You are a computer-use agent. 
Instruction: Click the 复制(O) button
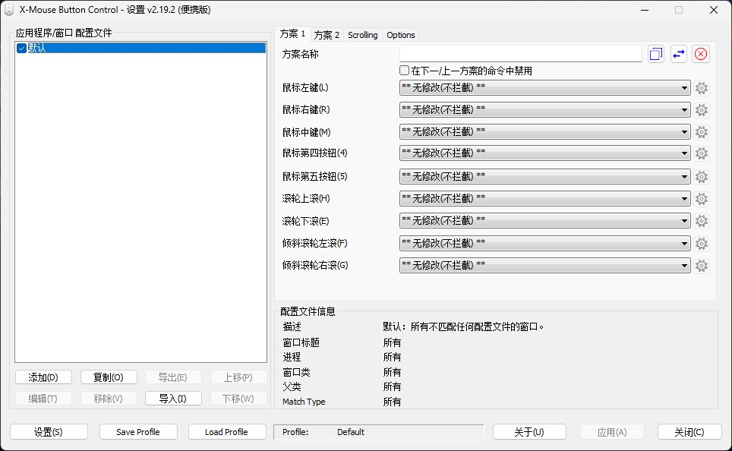pyautogui.click(x=109, y=377)
